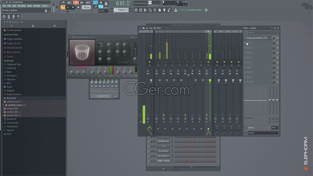
Task: Click the download arrow icon before online news
Action: [x=176, y=10]
